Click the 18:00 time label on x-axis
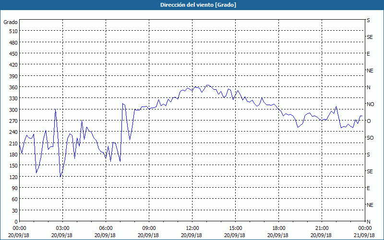This screenshot has height=240, width=384. pos(279,228)
